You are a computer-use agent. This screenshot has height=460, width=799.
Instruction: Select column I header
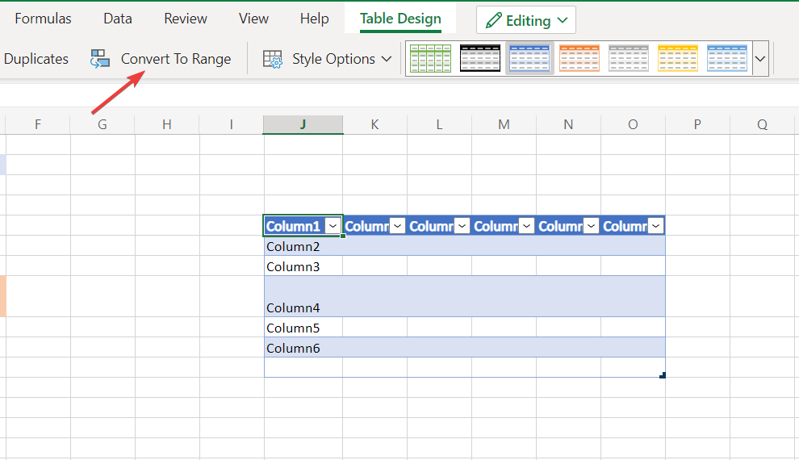(x=232, y=124)
